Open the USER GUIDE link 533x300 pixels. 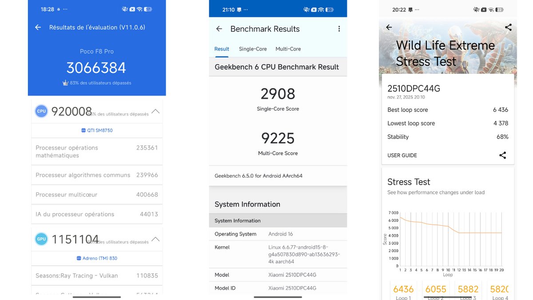tap(402, 156)
